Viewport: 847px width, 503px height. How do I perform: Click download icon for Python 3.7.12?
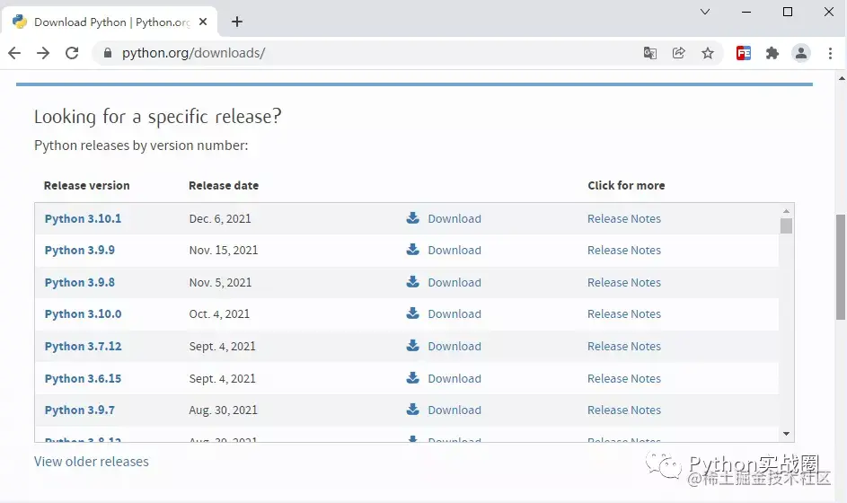(412, 345)
